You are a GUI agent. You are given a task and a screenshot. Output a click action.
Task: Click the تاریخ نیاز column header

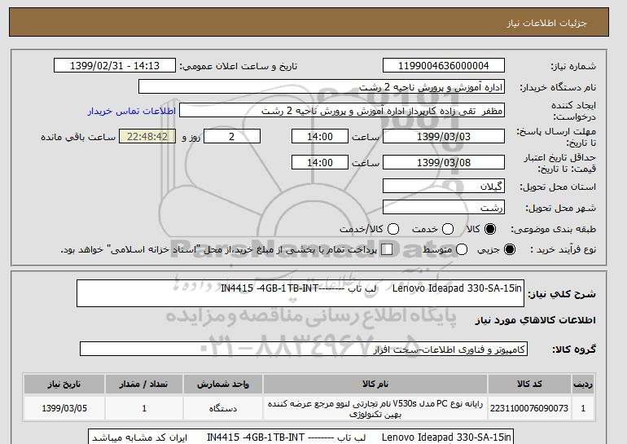(64, 384)
